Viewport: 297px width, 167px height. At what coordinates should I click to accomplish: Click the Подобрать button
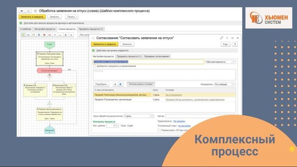click(101, 84)
